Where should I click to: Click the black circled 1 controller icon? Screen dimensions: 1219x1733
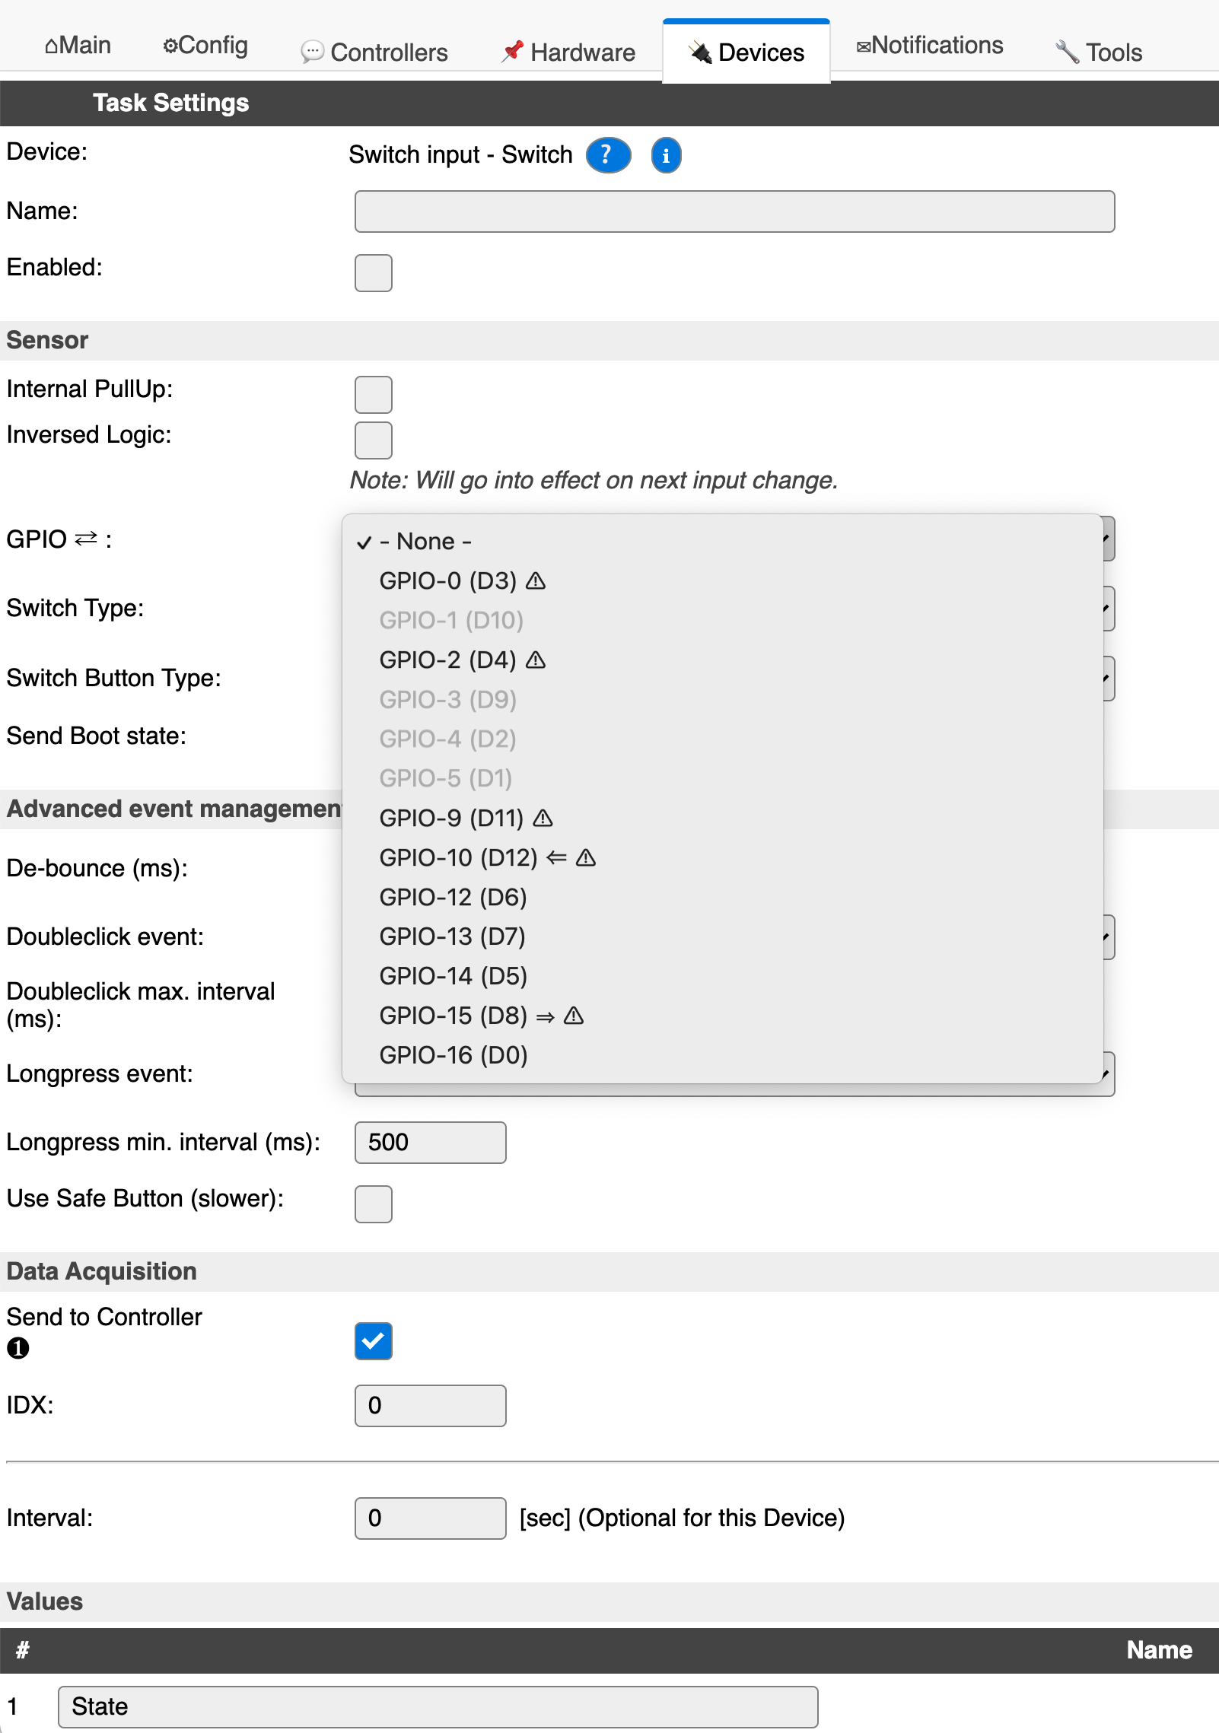18,1348
